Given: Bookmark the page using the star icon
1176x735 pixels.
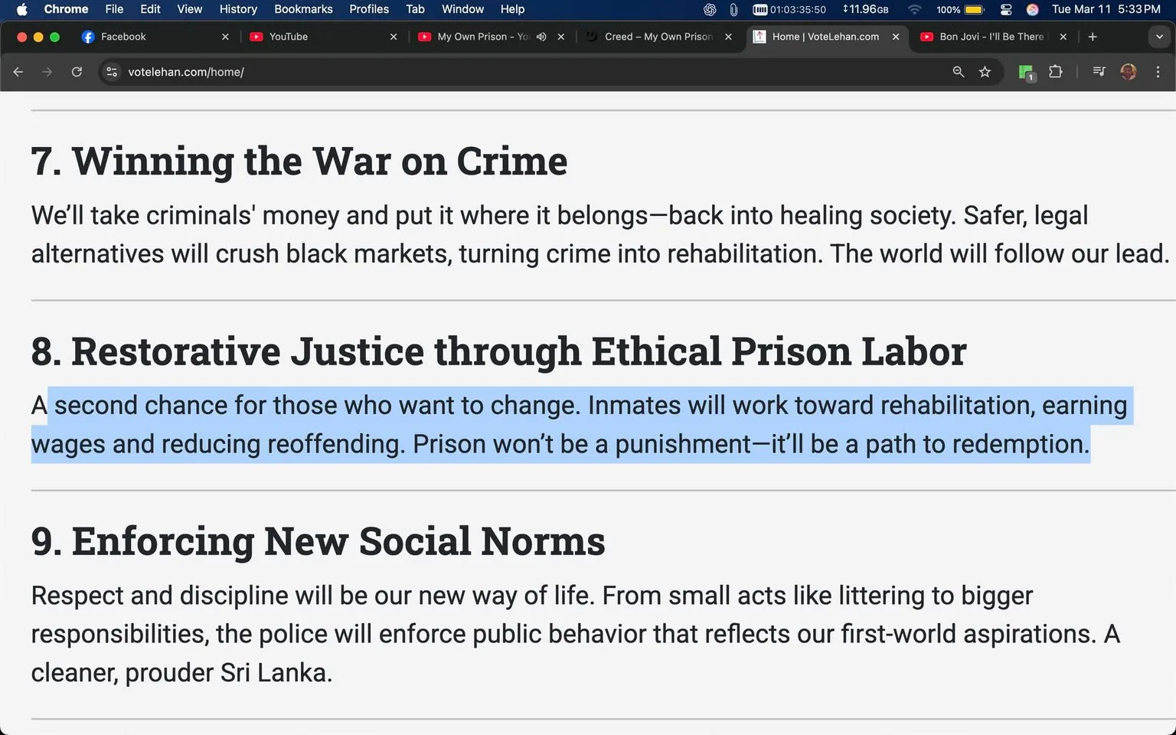Looking at the screenshot, I should (x=985, y=72).
